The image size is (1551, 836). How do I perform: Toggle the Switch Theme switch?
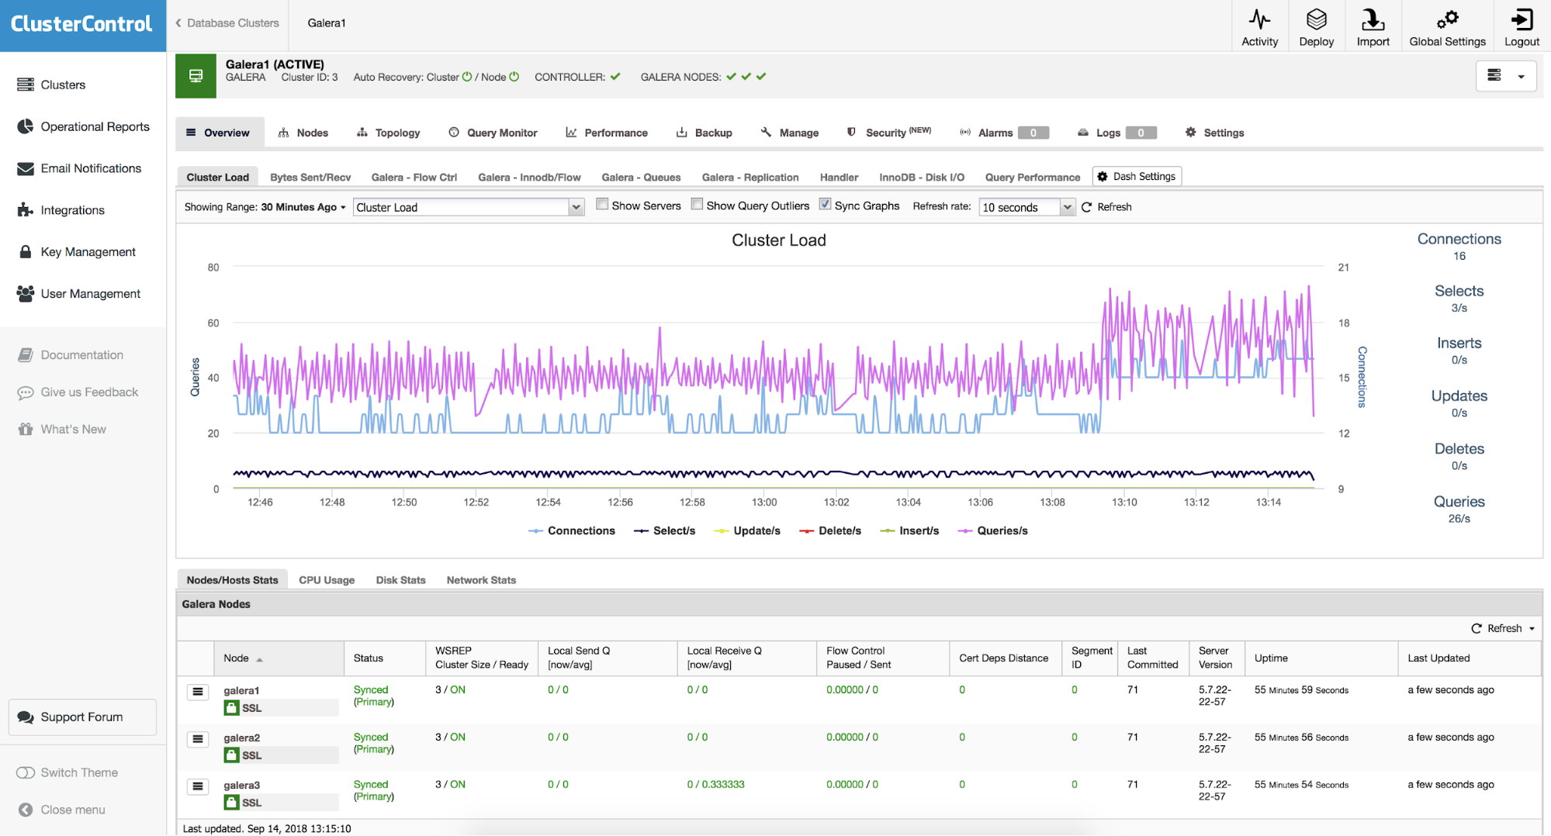point(26,772)
